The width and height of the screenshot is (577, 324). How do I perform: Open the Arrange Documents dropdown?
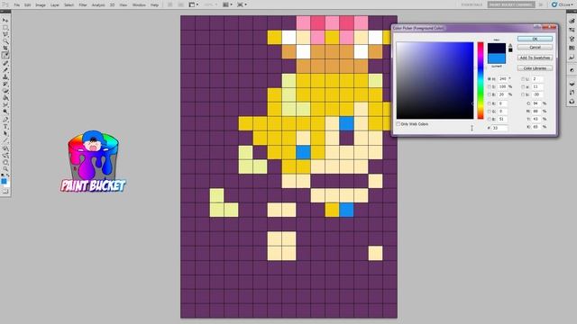coord(227,4)
